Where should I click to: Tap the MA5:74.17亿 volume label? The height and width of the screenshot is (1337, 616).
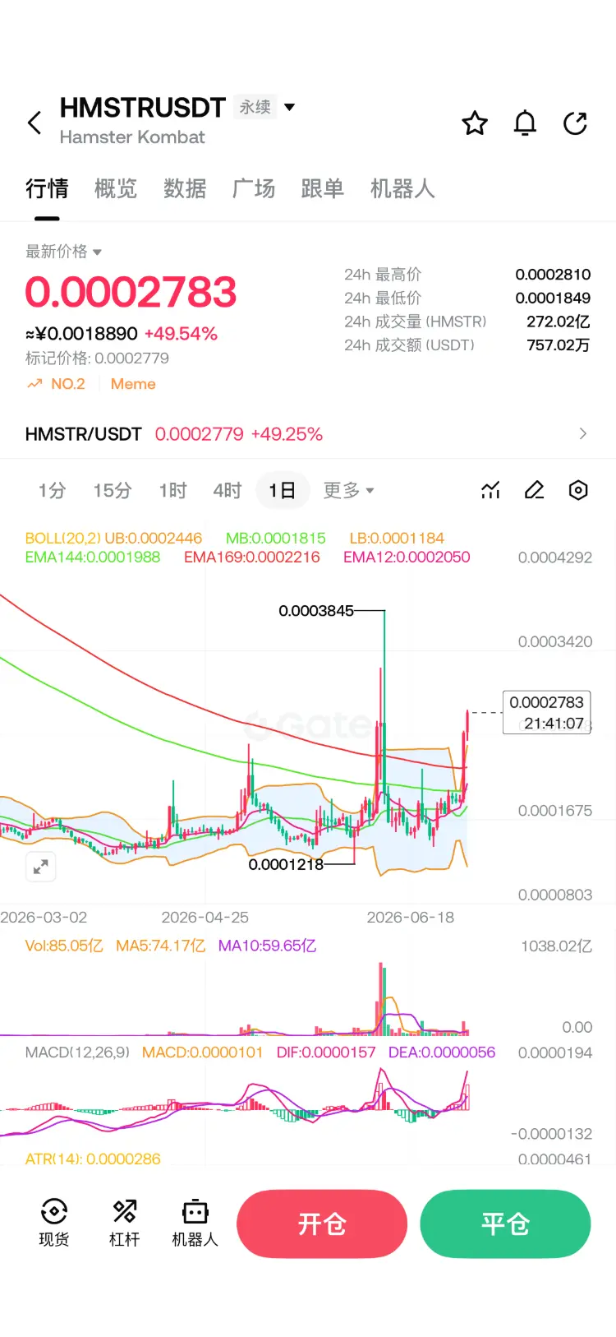coord(161,946)
